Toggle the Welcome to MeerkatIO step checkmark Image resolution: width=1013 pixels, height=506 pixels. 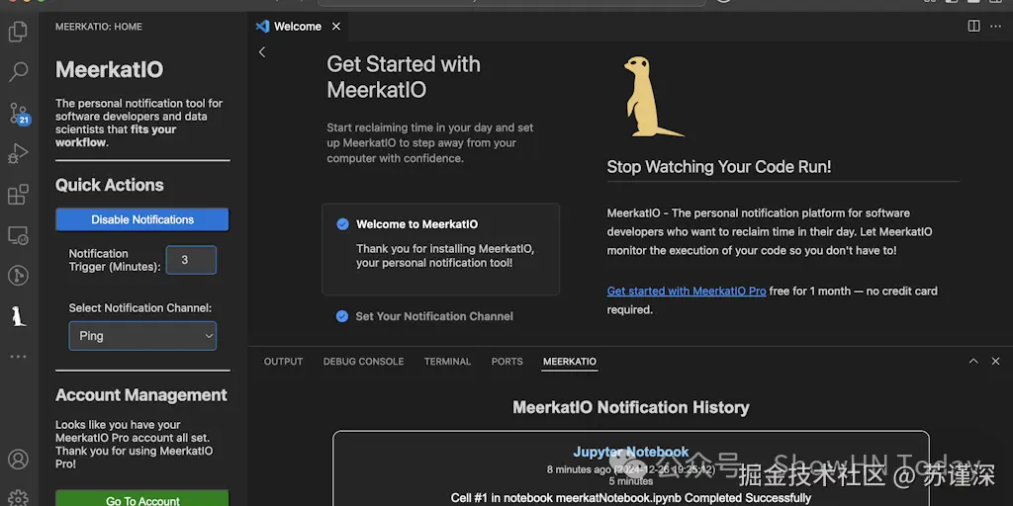pyautogui.click(x=342, y=224)
